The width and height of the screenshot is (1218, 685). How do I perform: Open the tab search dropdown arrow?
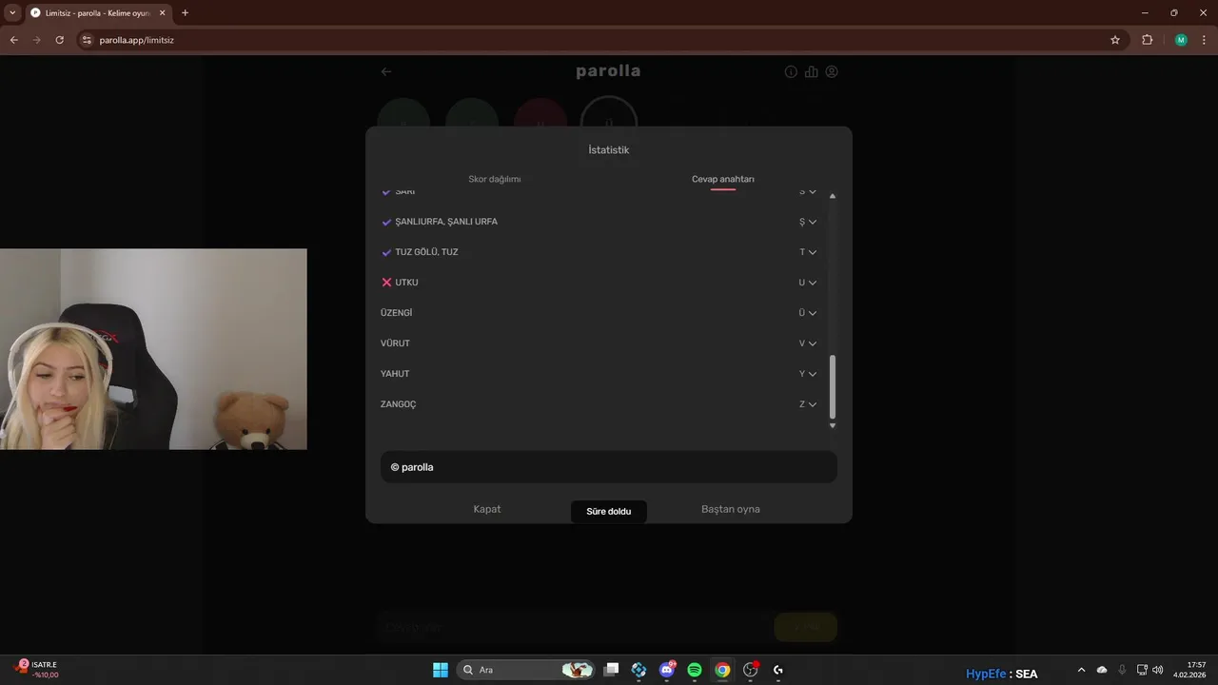coord(12,12)
